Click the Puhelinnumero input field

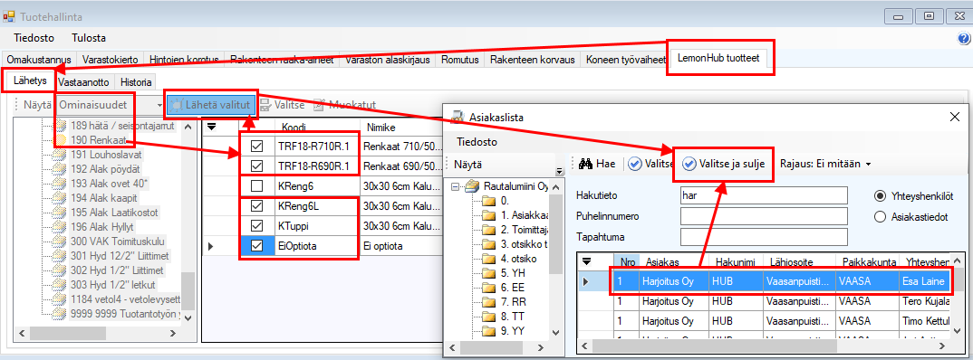(x=764, y=216)
